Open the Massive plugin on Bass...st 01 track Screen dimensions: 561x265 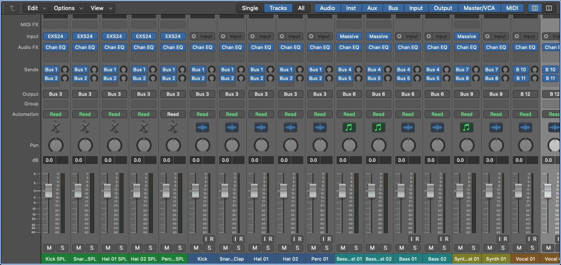click(349, 36)
